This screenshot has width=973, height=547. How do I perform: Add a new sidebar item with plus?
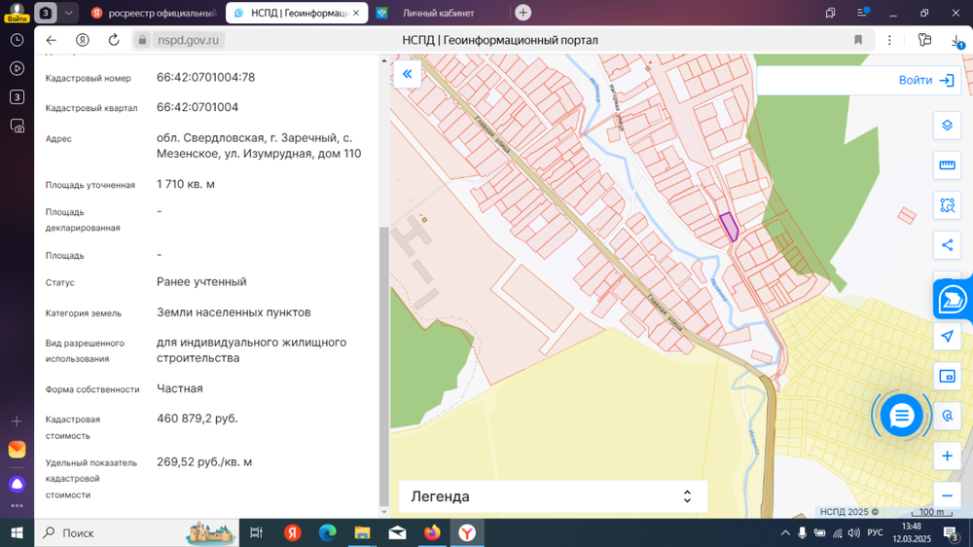point(17,421)
